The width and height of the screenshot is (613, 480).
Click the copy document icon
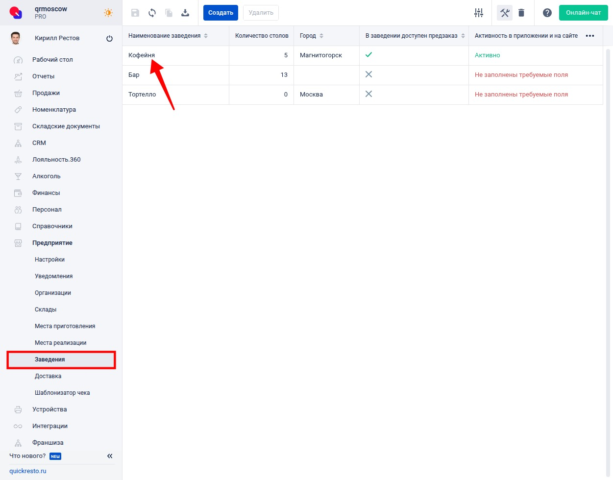pos(169,13)
